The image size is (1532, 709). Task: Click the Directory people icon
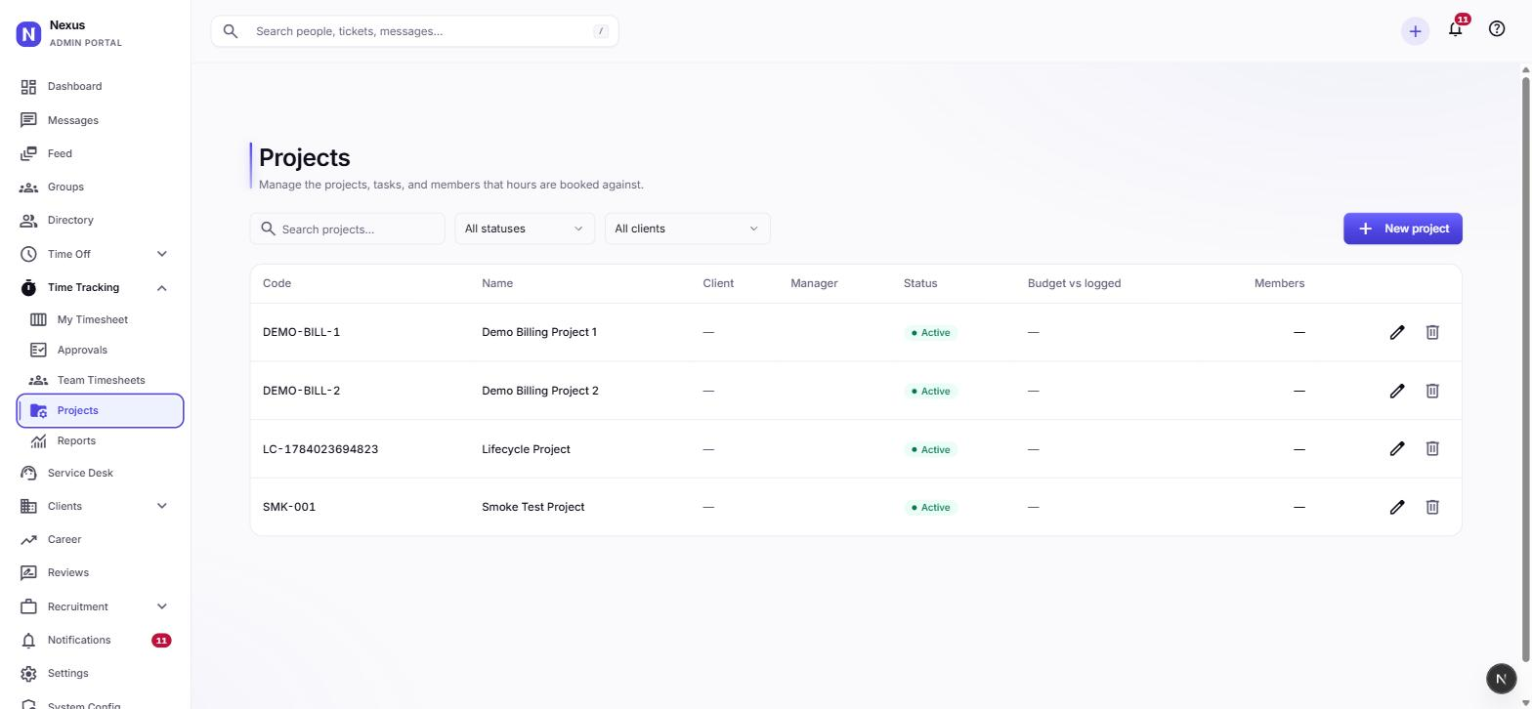coord(28,220)
